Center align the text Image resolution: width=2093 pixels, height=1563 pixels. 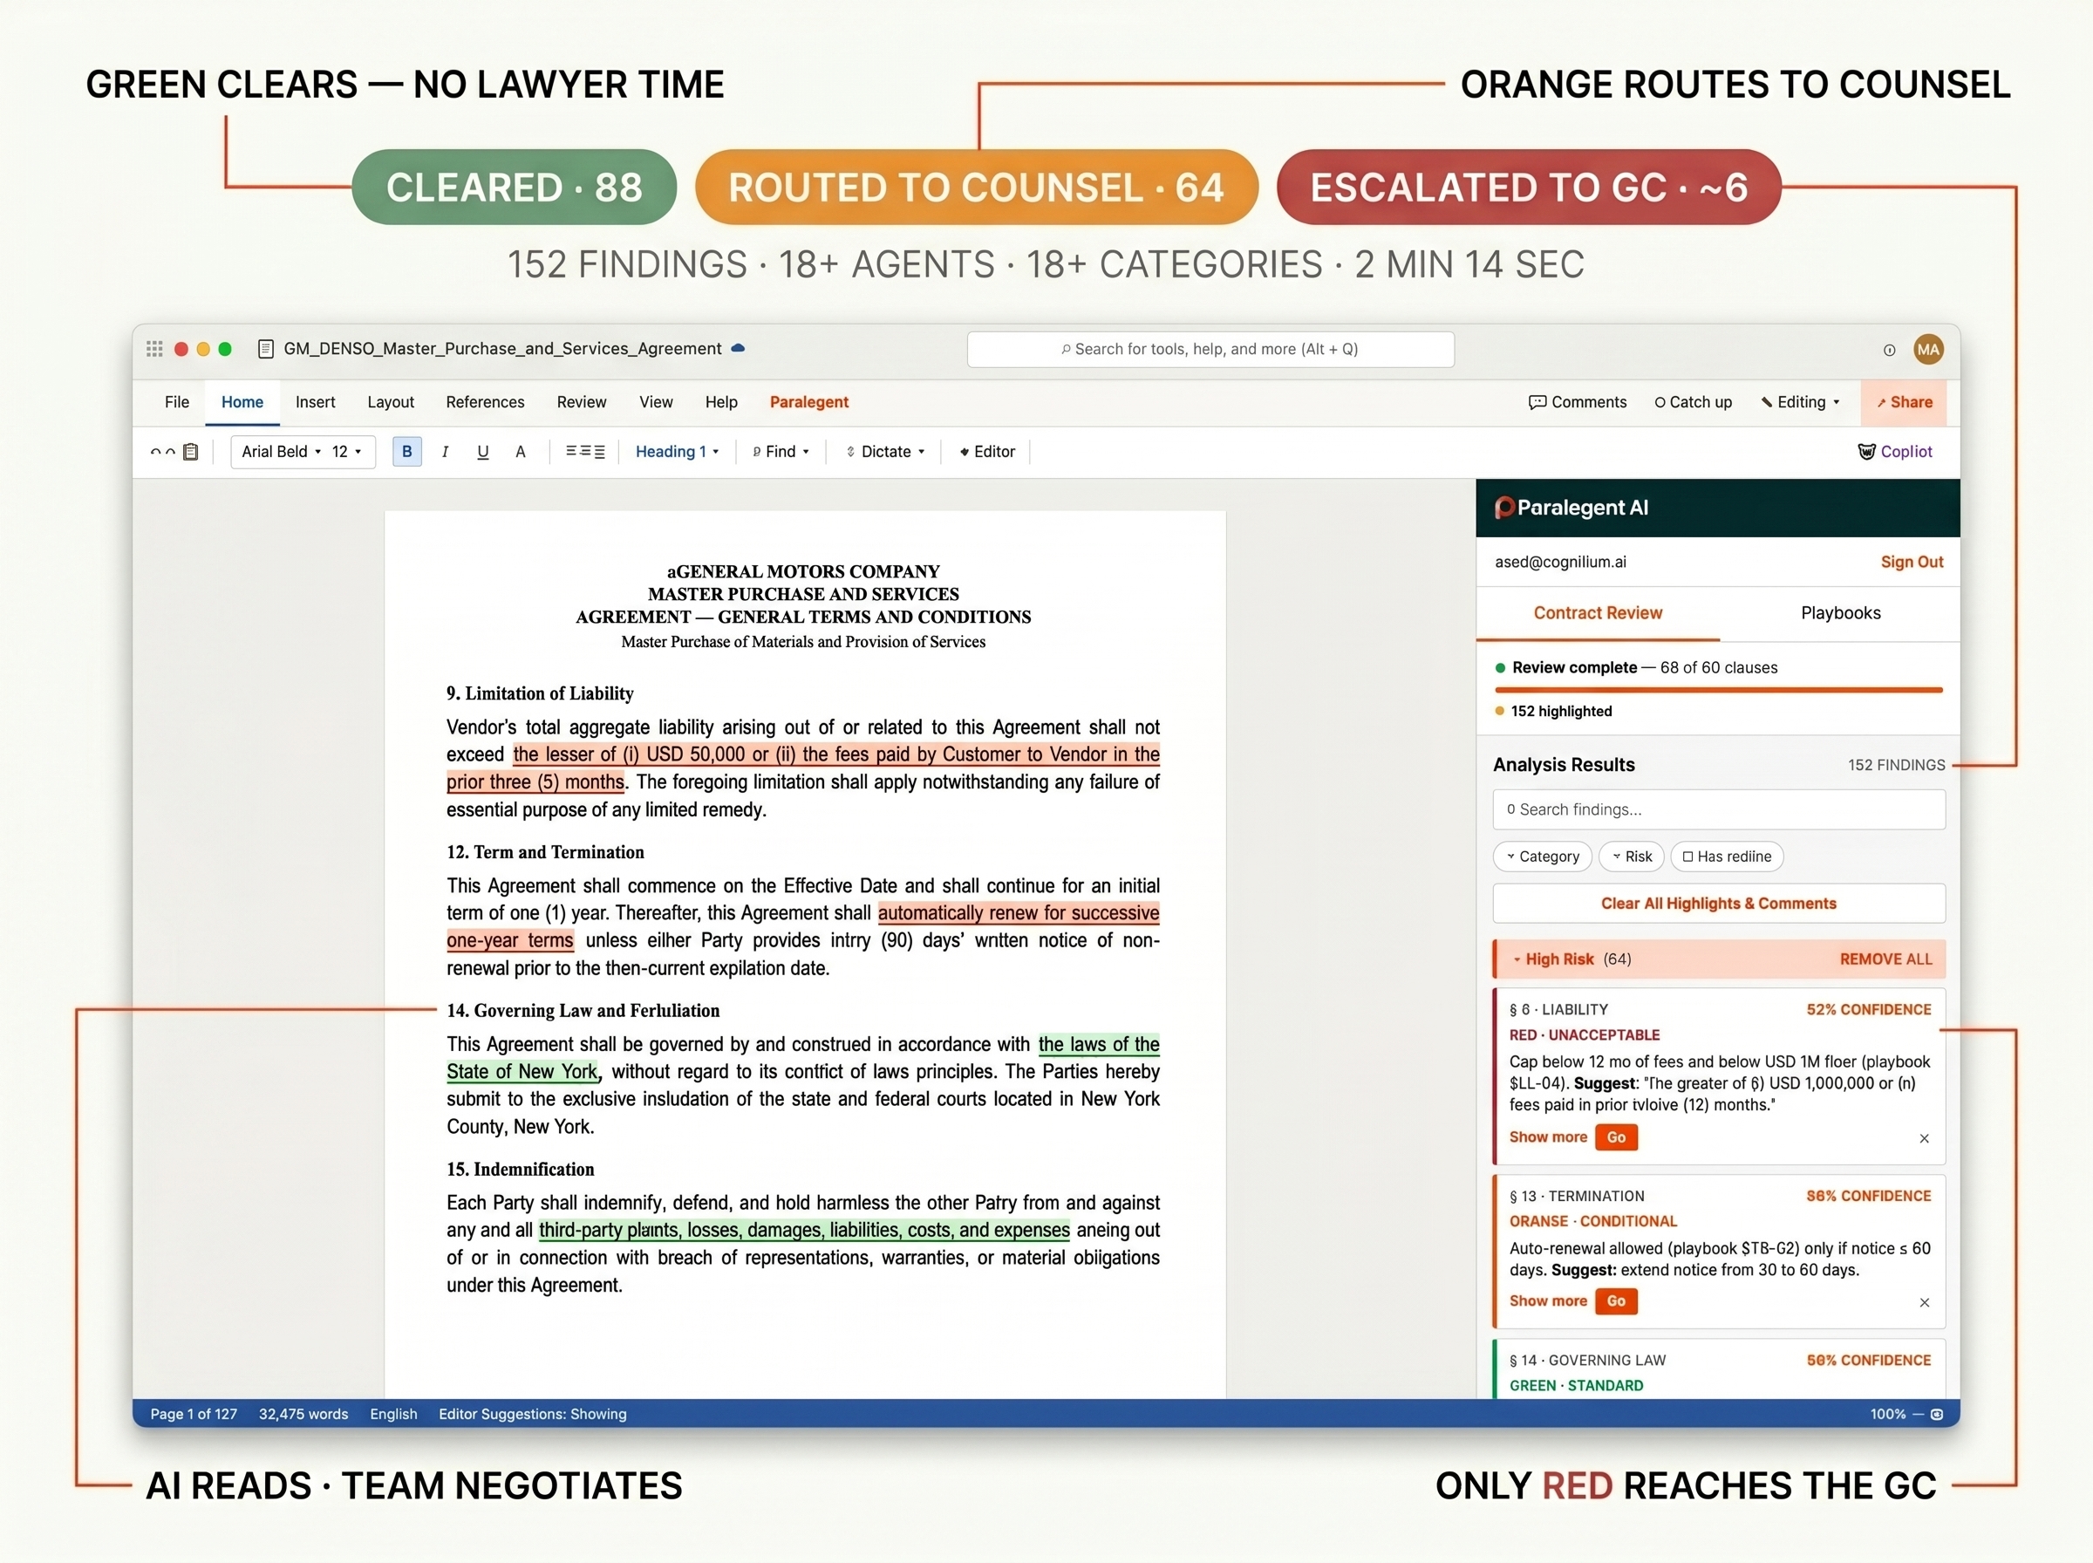click(585, 451)
